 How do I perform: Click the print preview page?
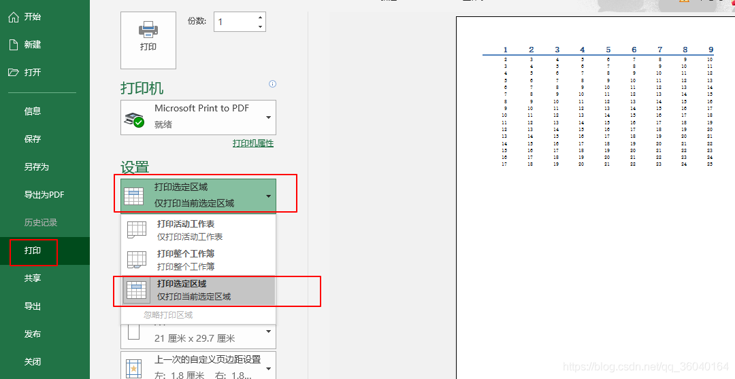[595, 198]
